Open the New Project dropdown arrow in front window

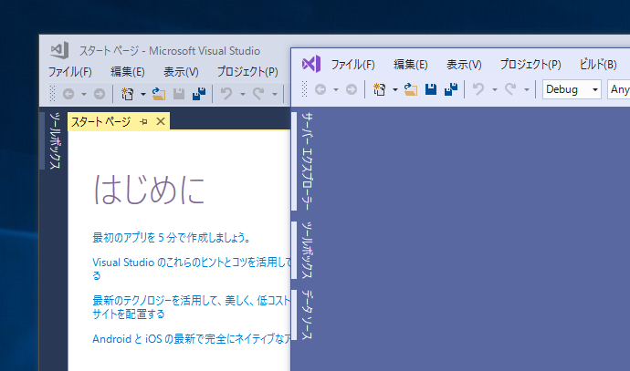tap(395, 90)
